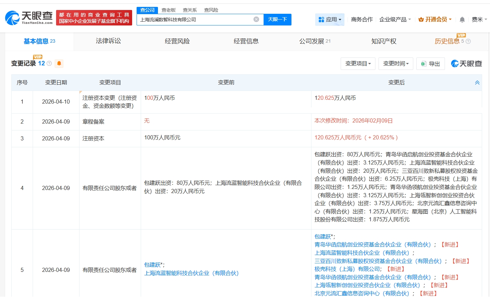Switch to the 知识产权 tab
The height and width of the screenshot is (297, 490).
(384, 41)
